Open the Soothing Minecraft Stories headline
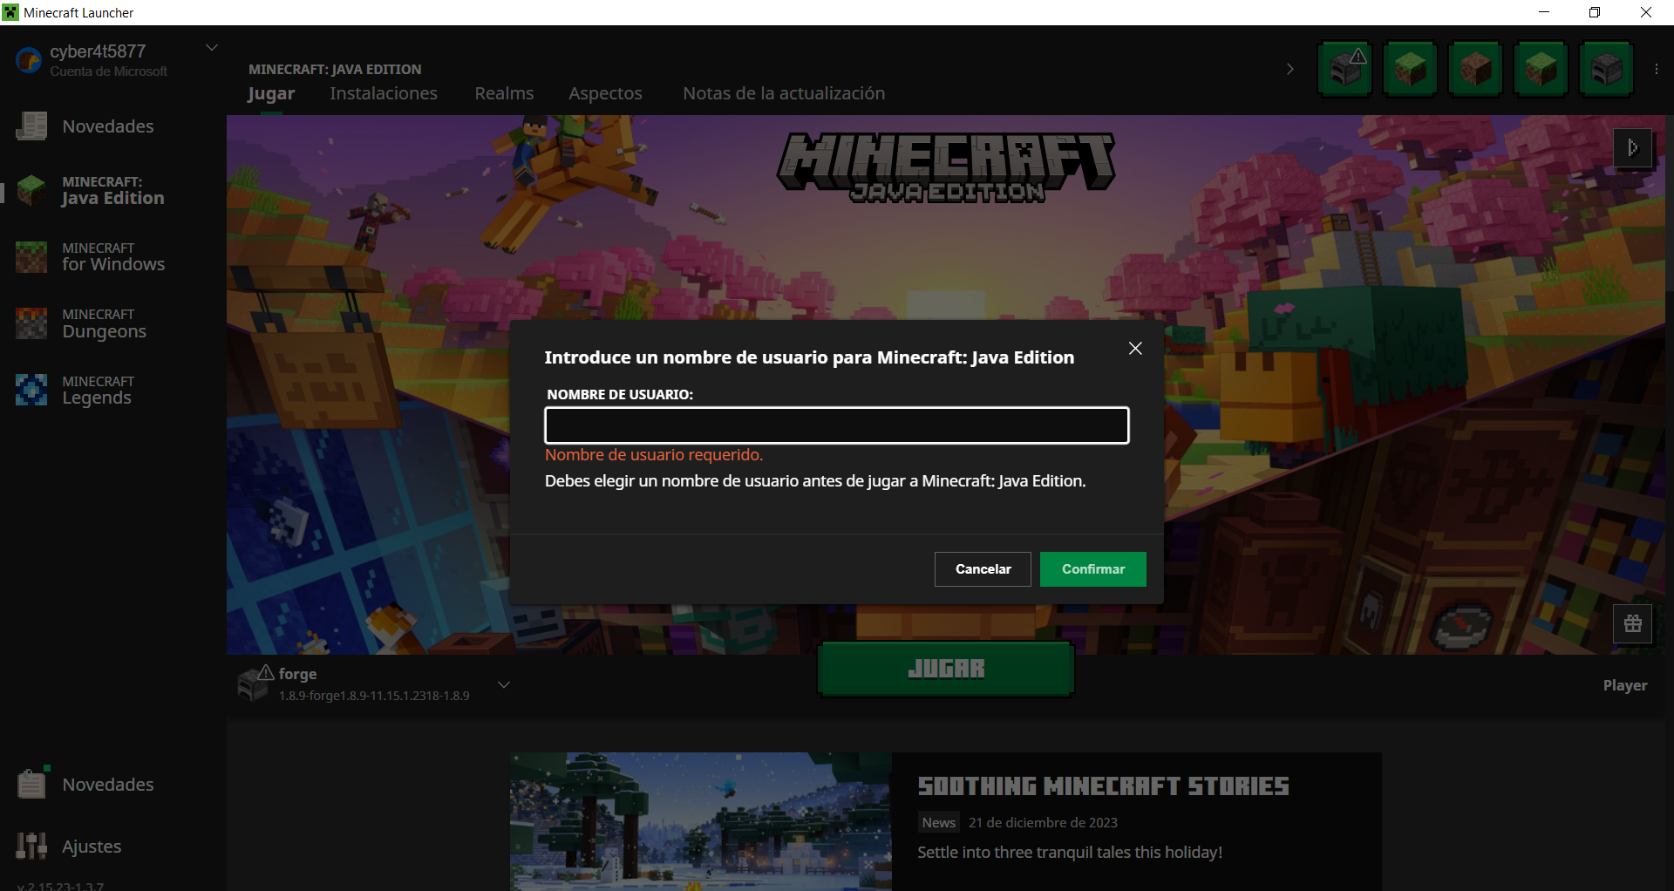 [1103, 786]
